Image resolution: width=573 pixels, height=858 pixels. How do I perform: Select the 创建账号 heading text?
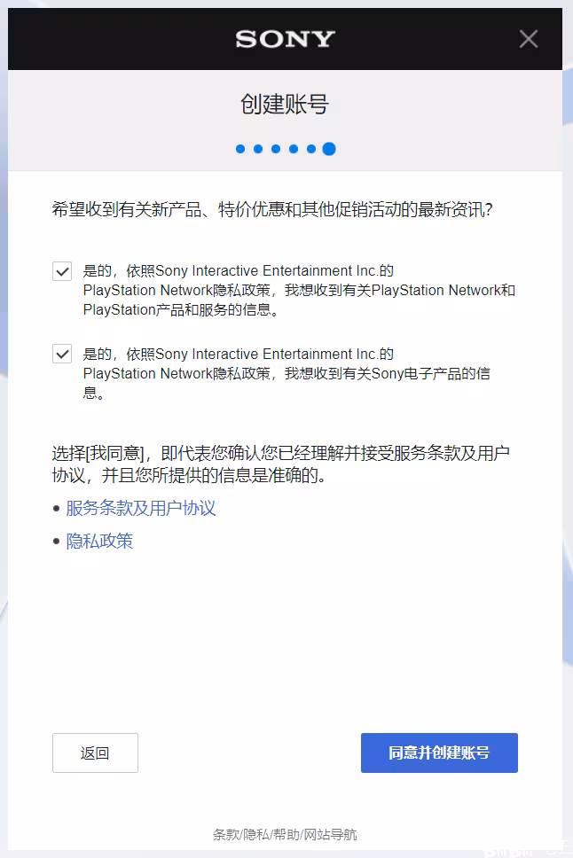pyautogui.click(x=285, y=104)
